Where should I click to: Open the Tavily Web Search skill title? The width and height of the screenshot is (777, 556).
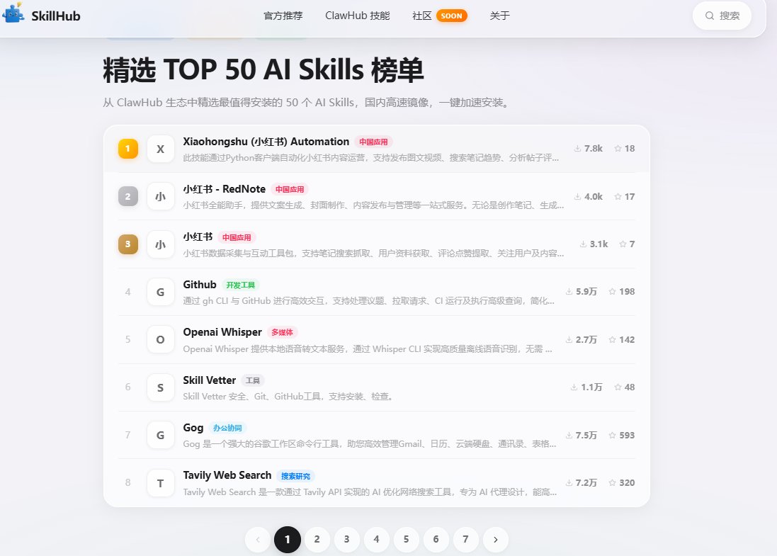(x=227, y=476)
